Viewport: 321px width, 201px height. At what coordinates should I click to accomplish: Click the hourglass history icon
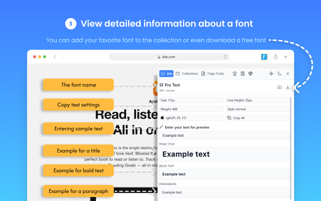(x=235, y=74)
